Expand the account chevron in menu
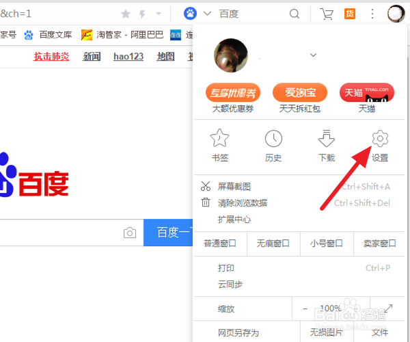Screen dimensions: 410x342 (313, 55)
